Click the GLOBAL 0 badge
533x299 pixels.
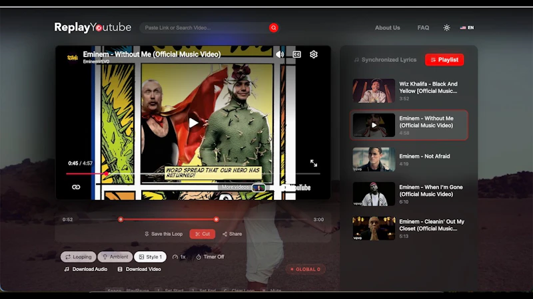click(305, 269)
